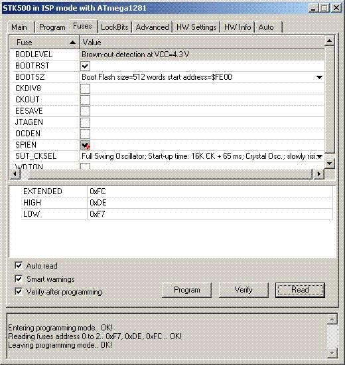This screenshot has width=345, height=365.
Task: Sort by the Fuse column header
Action: pos(44,43)
